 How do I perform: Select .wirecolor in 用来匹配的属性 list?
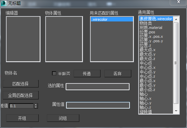click(x=112, y=19)
